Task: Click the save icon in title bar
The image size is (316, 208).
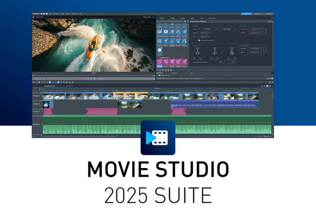Action: point(47,14)
